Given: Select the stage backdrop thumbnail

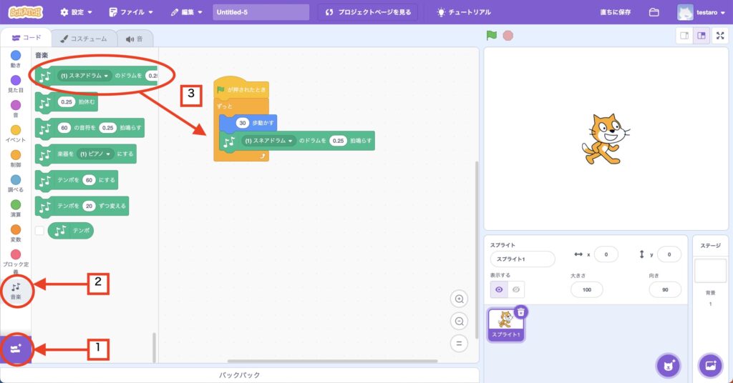Looking at the screenshot, I should click(x=710, y=271).
